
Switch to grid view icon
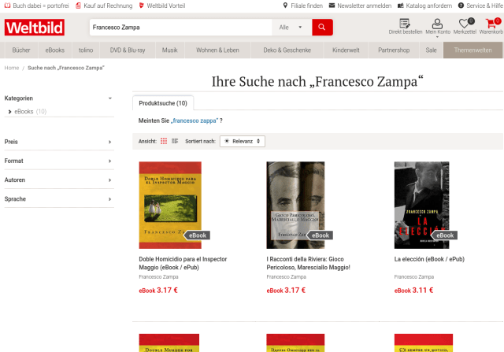click(x=164, y=141)
